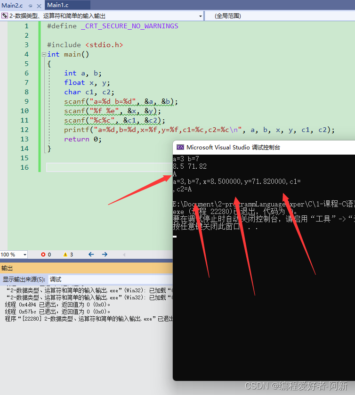The image size is (355, 395).
Task: Click the project icon beside the scope dropdown
Action: (x=5, y=16)
